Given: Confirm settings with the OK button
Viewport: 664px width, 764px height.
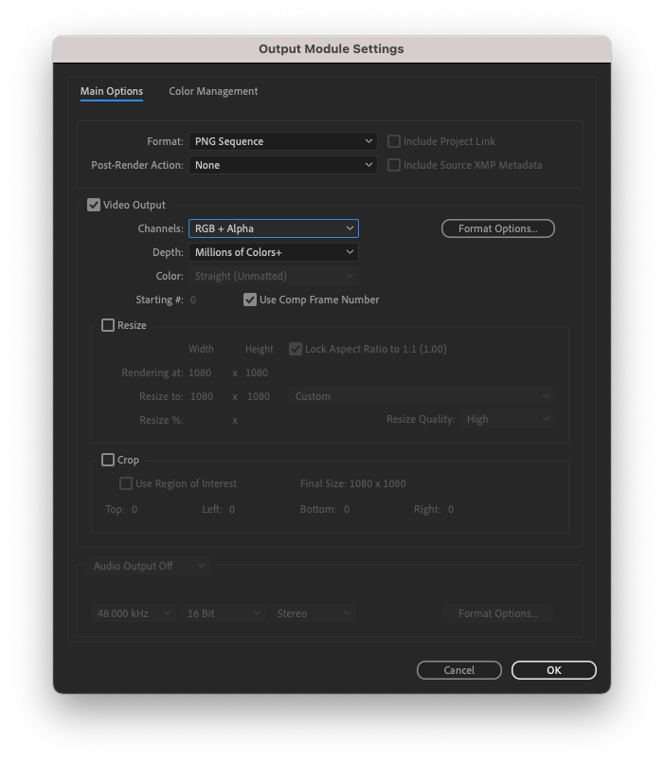Looking at the screenshot, I should tap(554, 670).
